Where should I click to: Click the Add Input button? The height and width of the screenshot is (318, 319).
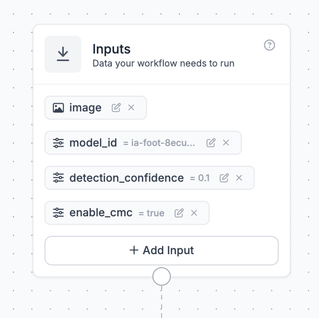[162, 250]
